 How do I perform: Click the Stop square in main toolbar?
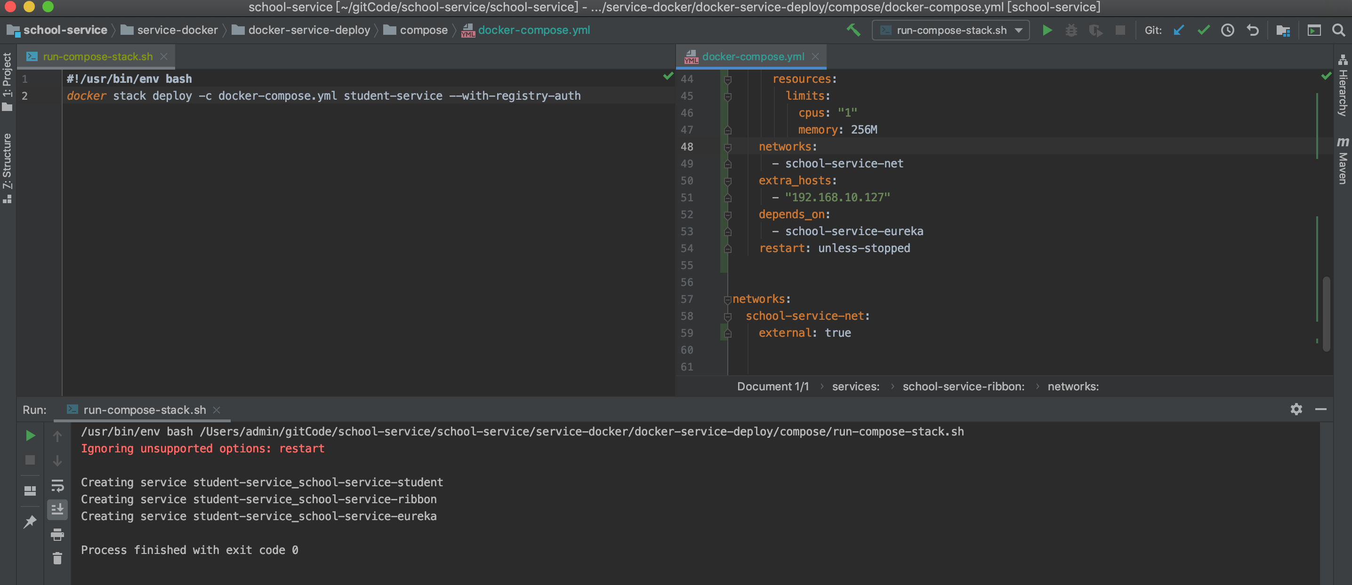tap(1120, 31)
